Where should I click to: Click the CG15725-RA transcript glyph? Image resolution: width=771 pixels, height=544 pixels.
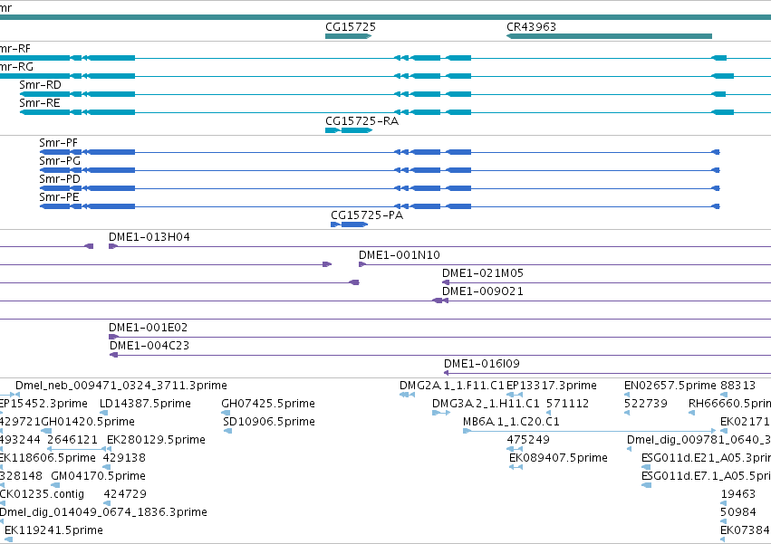click(349, 130)
